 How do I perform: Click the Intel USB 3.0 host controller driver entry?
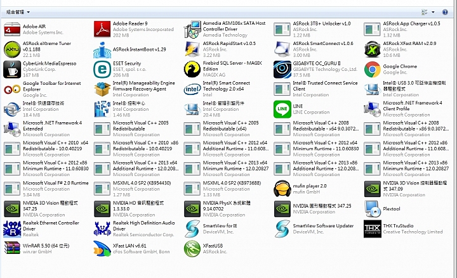click(x=405, y=89)
